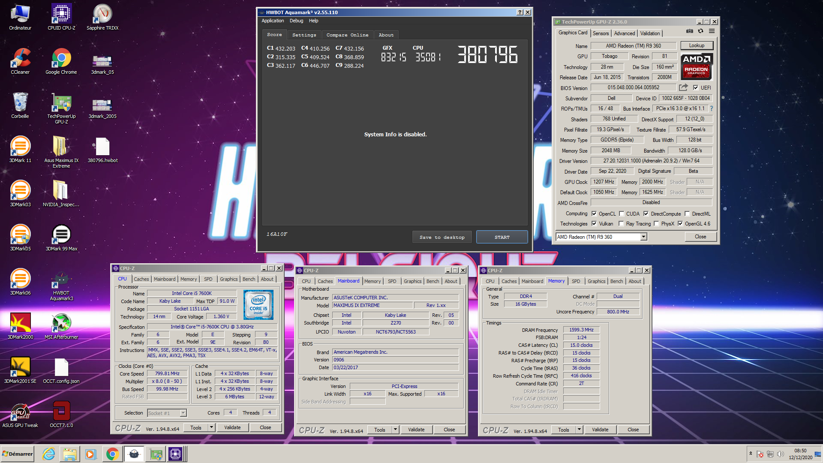Toggle OpenCL checkbox in GPU-Z
Screen dimensions: 823x463
594,213
